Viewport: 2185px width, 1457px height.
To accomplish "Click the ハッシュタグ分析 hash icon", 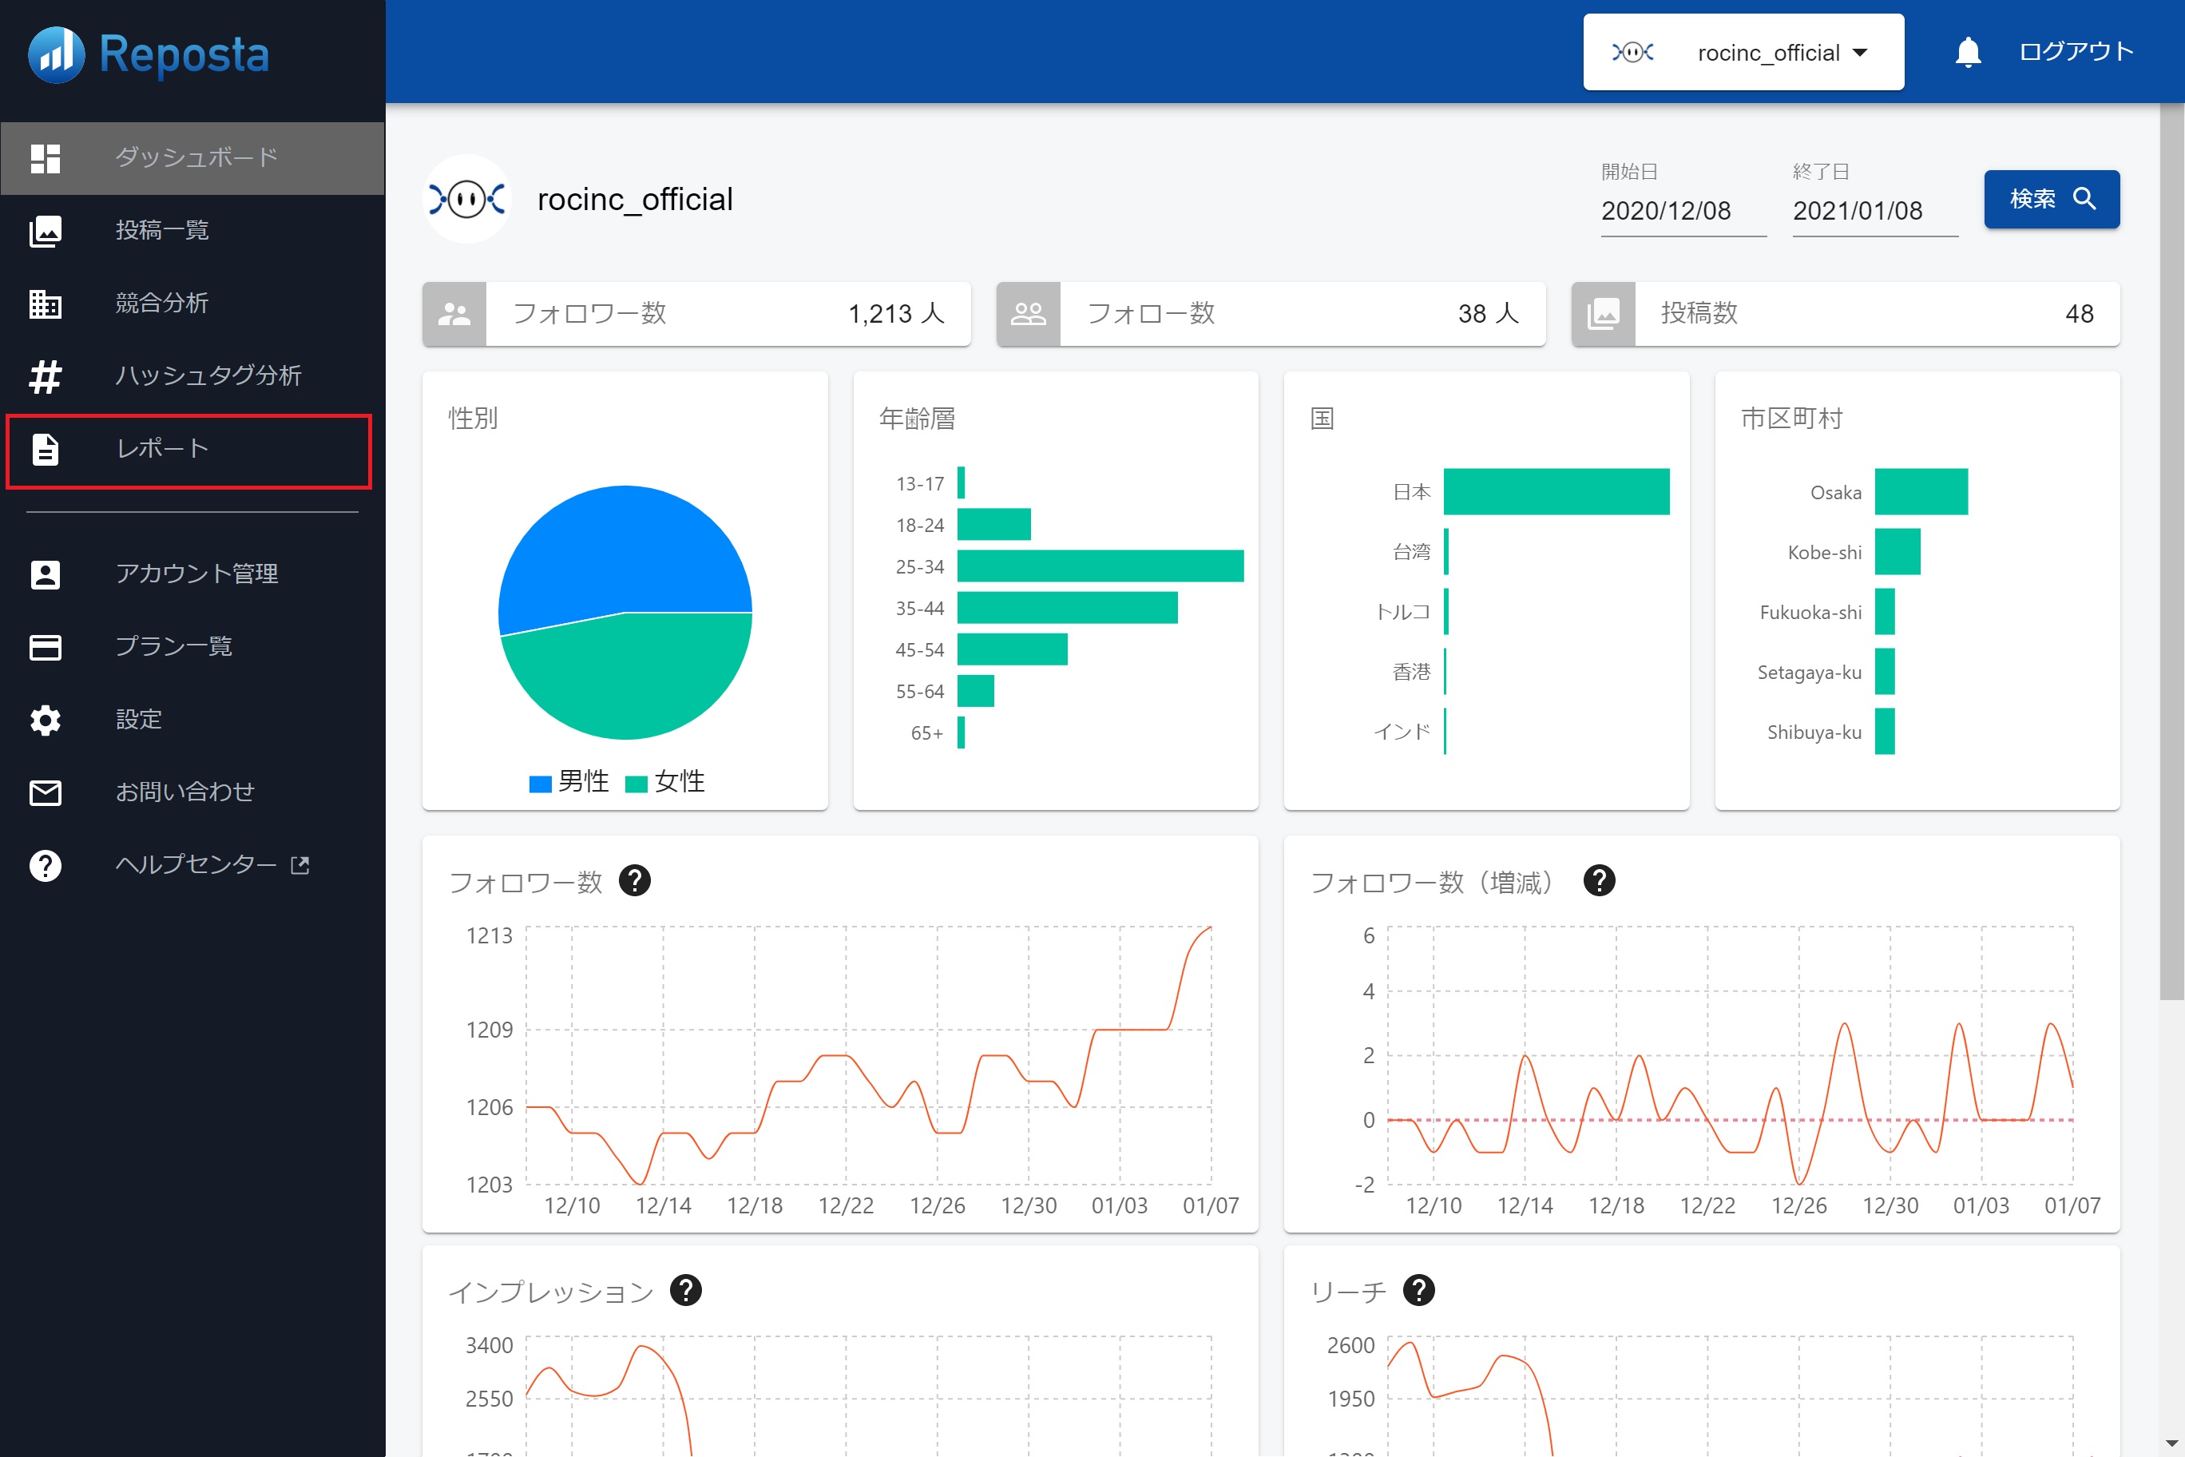I will [46, 376].
